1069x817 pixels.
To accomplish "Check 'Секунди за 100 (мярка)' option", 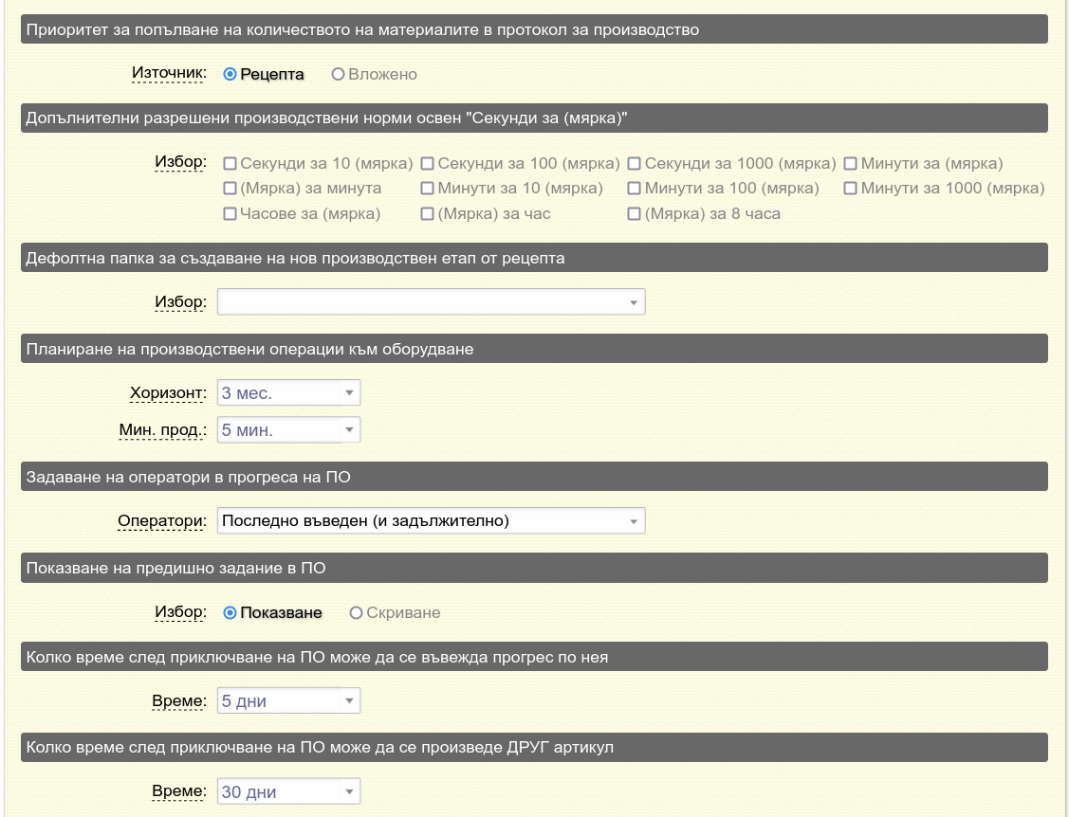I will 427,164.
